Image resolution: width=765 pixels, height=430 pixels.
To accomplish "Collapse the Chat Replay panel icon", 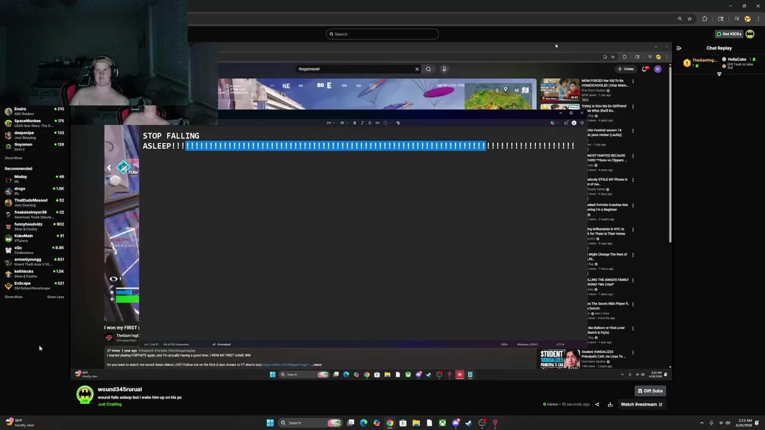I will (x=678, y=48).
